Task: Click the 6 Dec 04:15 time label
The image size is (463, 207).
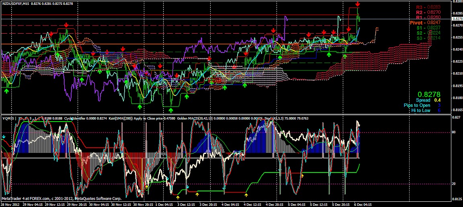Action: [x=363, y=204]
